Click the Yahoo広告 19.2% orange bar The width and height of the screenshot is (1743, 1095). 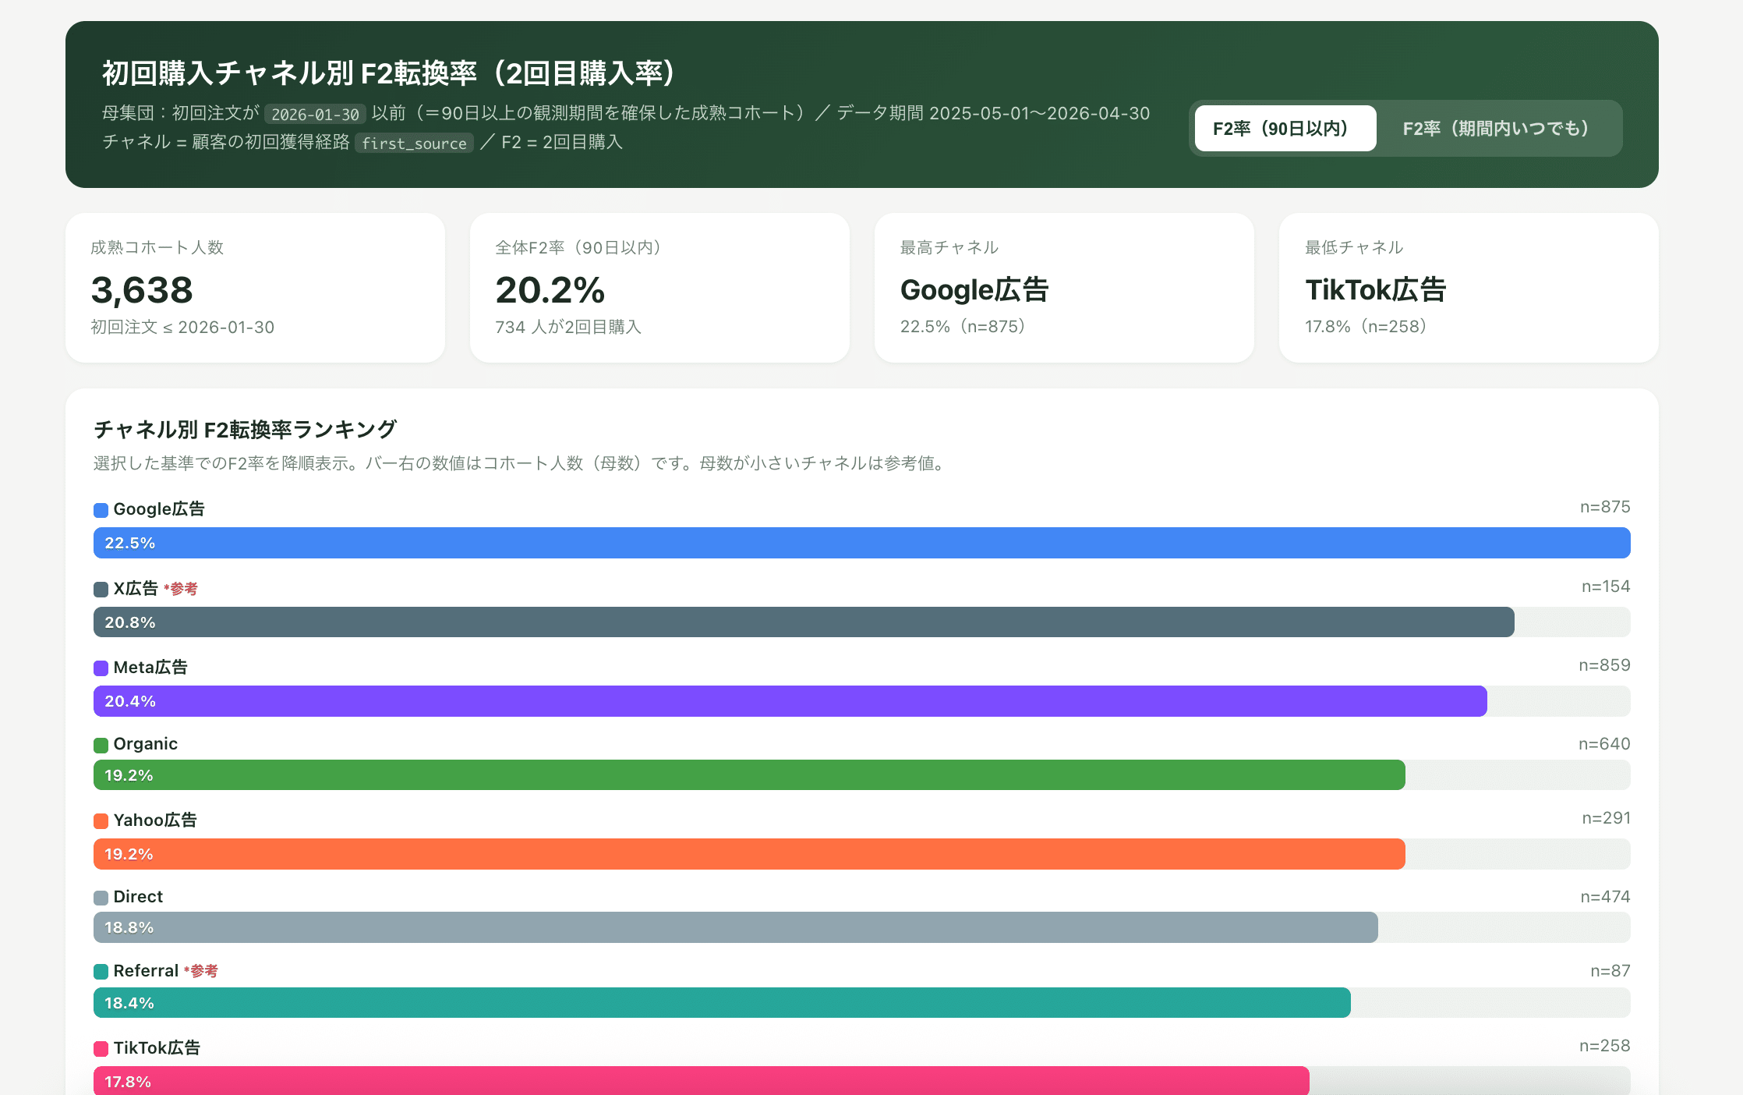749,854
